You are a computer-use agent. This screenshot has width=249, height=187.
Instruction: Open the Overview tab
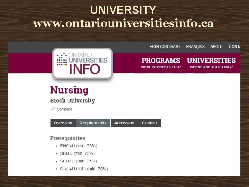click(x=63, y=123)
